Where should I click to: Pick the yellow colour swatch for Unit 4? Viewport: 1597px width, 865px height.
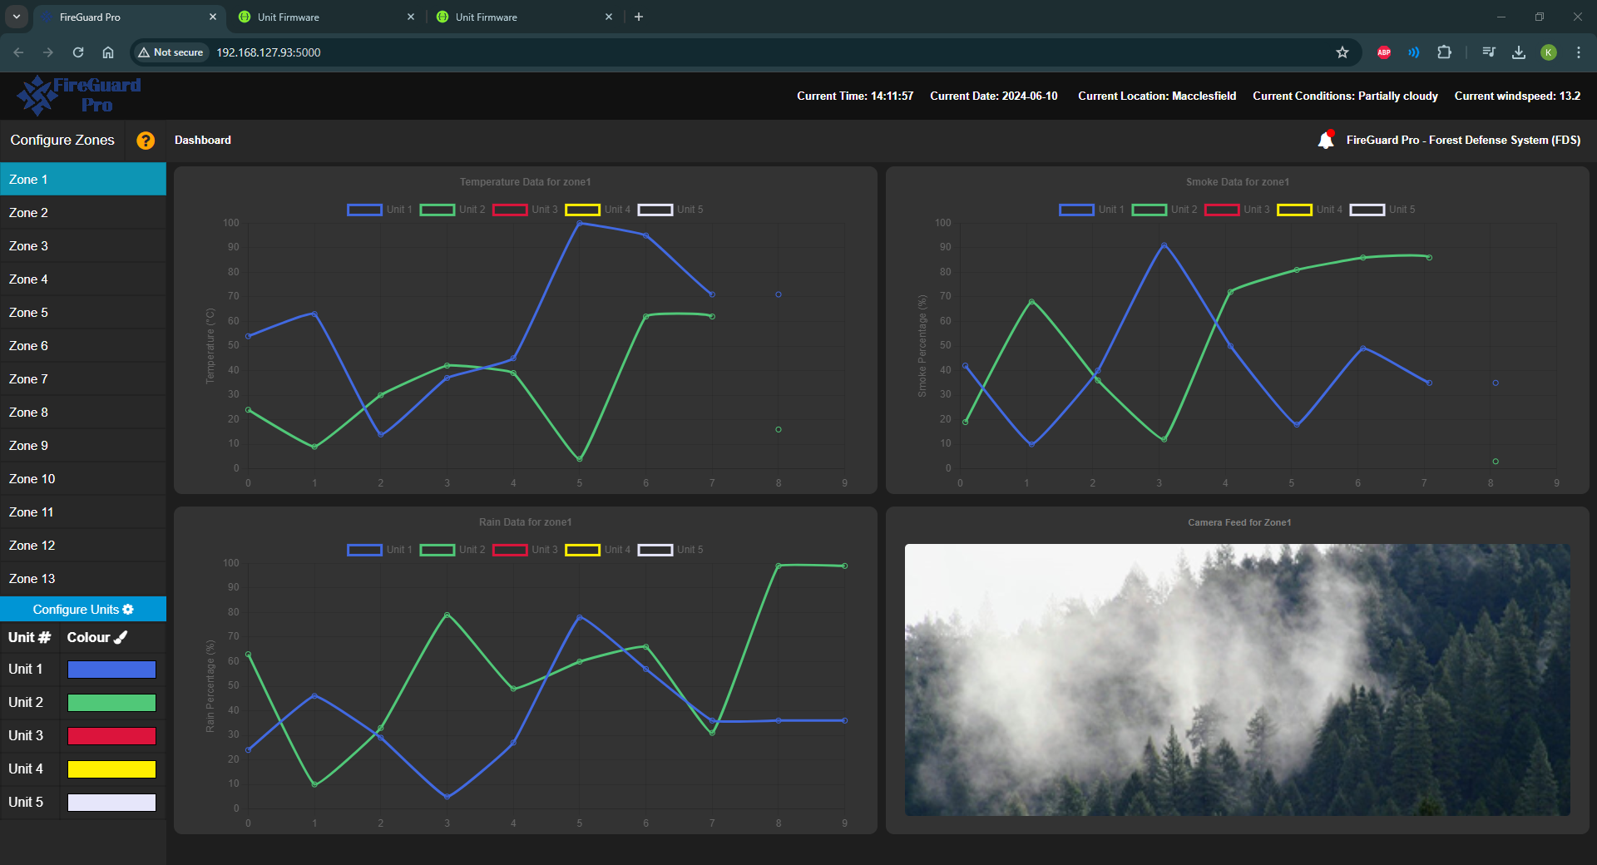(111, 769)
